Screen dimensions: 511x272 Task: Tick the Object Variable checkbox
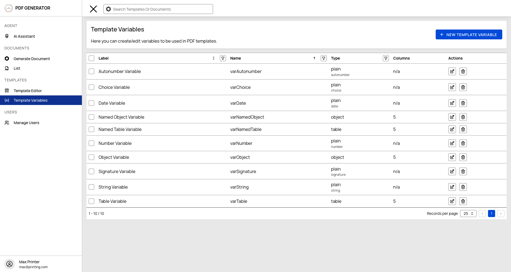click(91, 157)
